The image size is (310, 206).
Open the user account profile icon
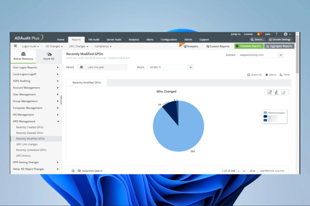pos(286,34)
